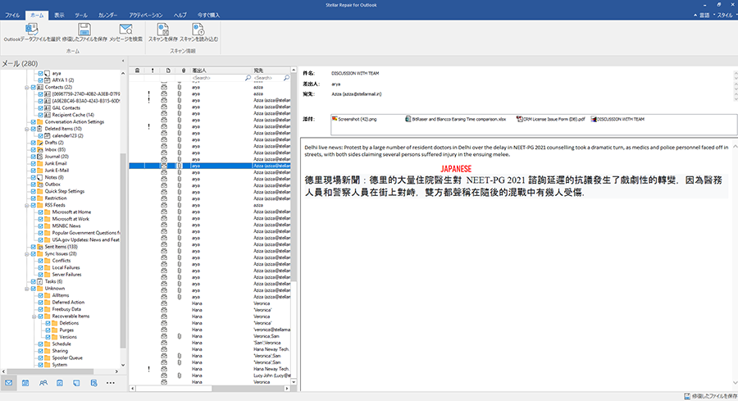This screenshot has width=738, height=401.
Task: Collapse the Recoverable Items tree node
Action: 34,317
